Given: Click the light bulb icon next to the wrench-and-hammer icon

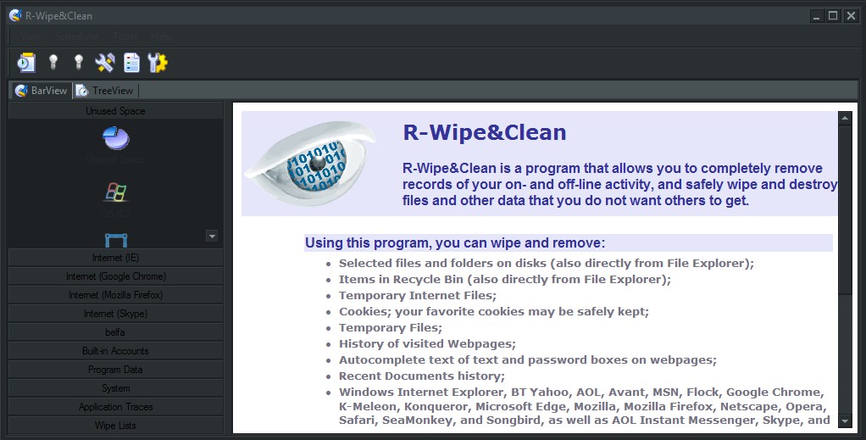Looking at the screenshot, I should point(79,62).
